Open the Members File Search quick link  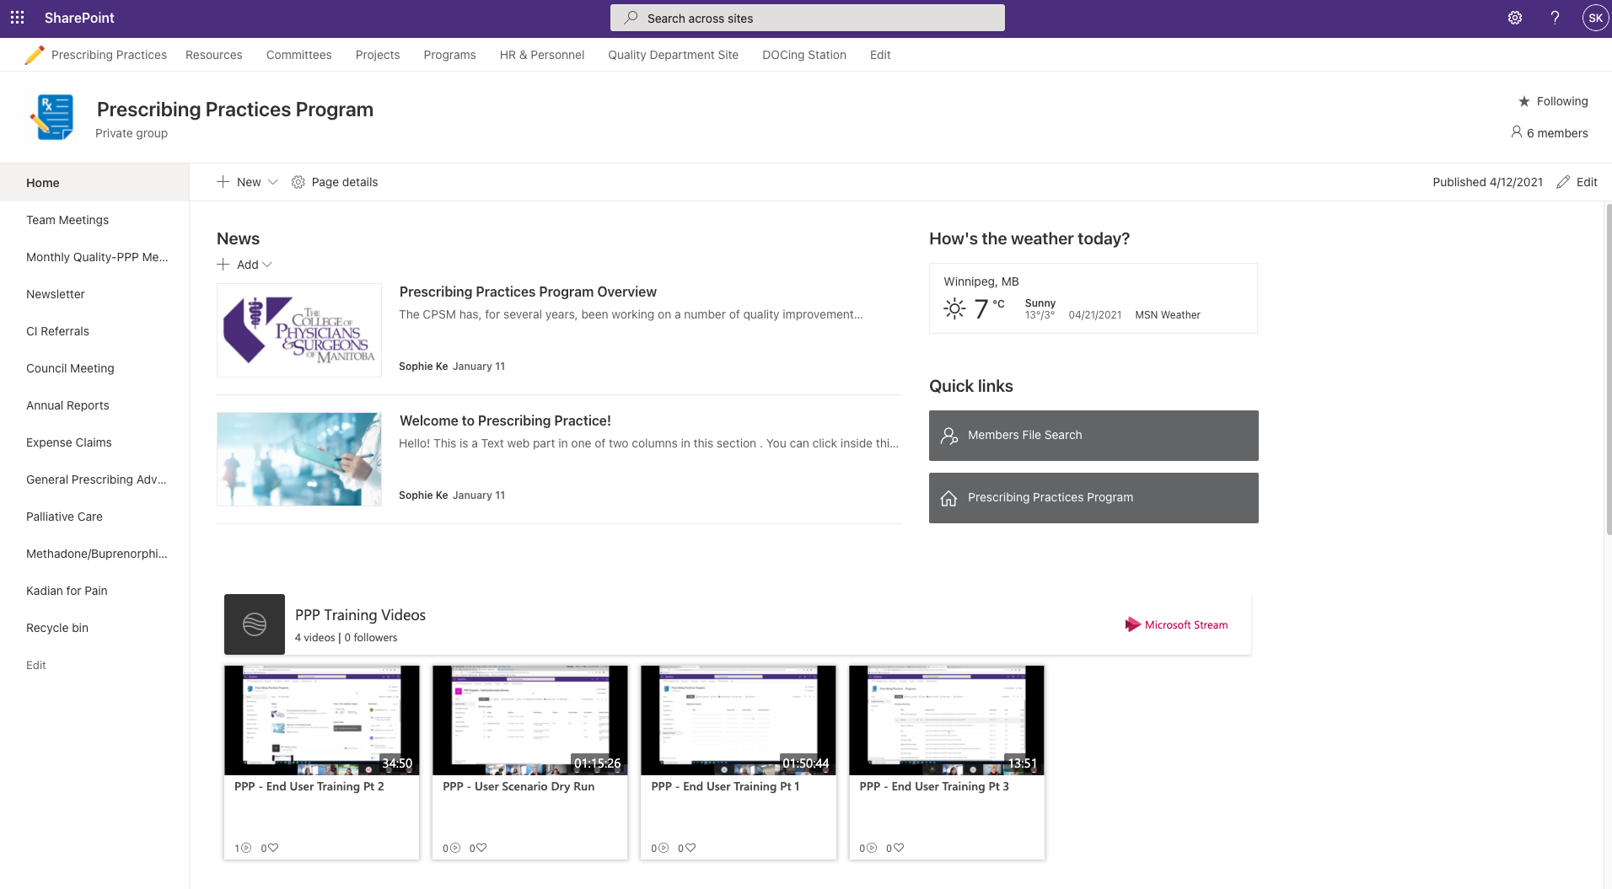(1093, 436)
